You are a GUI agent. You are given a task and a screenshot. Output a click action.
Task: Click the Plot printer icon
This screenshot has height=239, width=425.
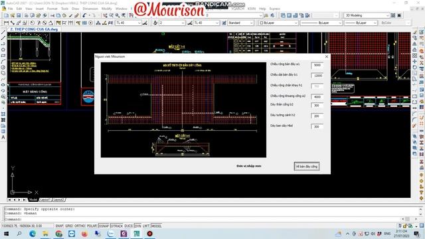click(x=27, y=15)
